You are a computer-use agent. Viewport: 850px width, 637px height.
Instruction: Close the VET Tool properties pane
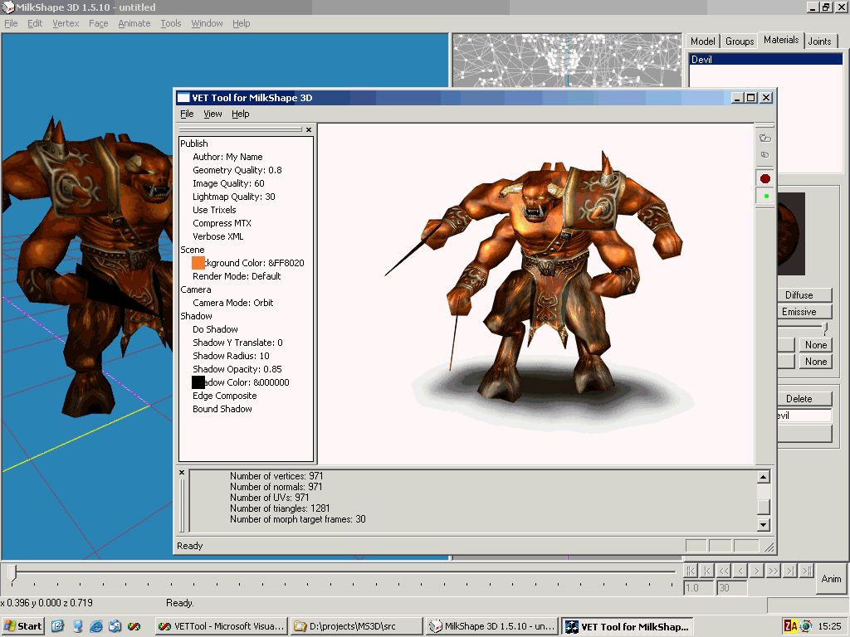(x=309, y=129)
